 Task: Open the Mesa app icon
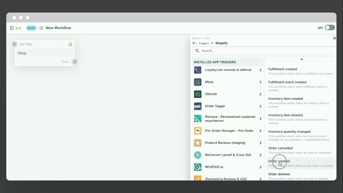[198, 82]
